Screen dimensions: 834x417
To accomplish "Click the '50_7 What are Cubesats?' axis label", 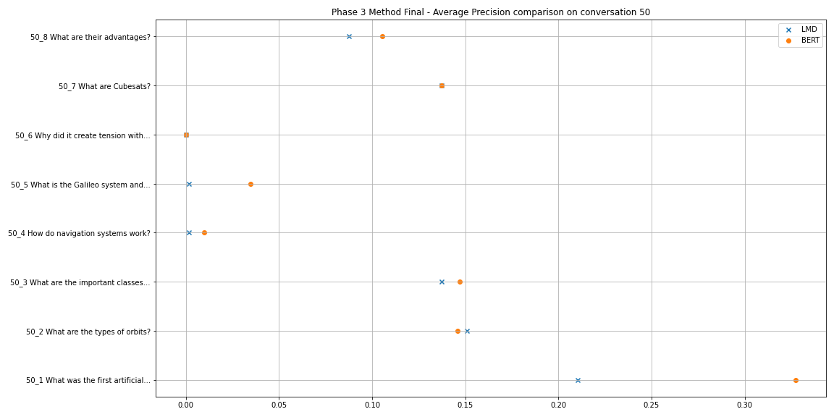I will tap(104, 86).
